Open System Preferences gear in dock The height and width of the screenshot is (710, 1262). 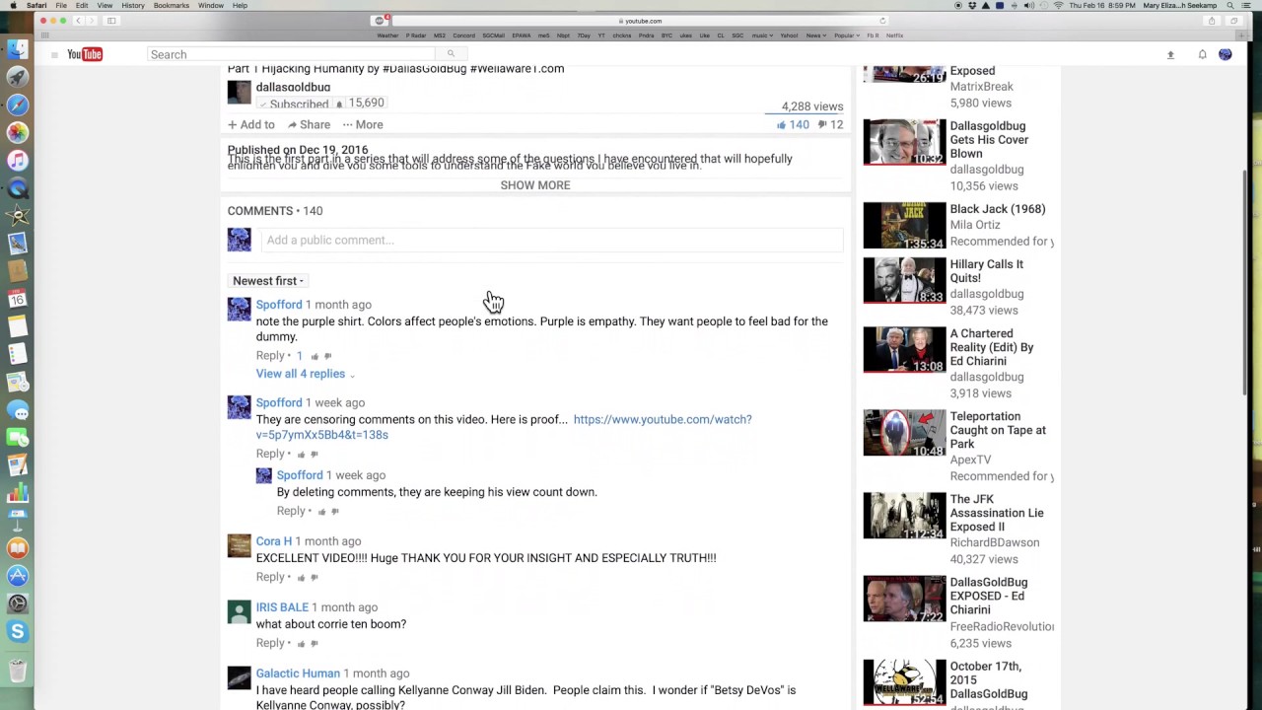tap(17, 603)
